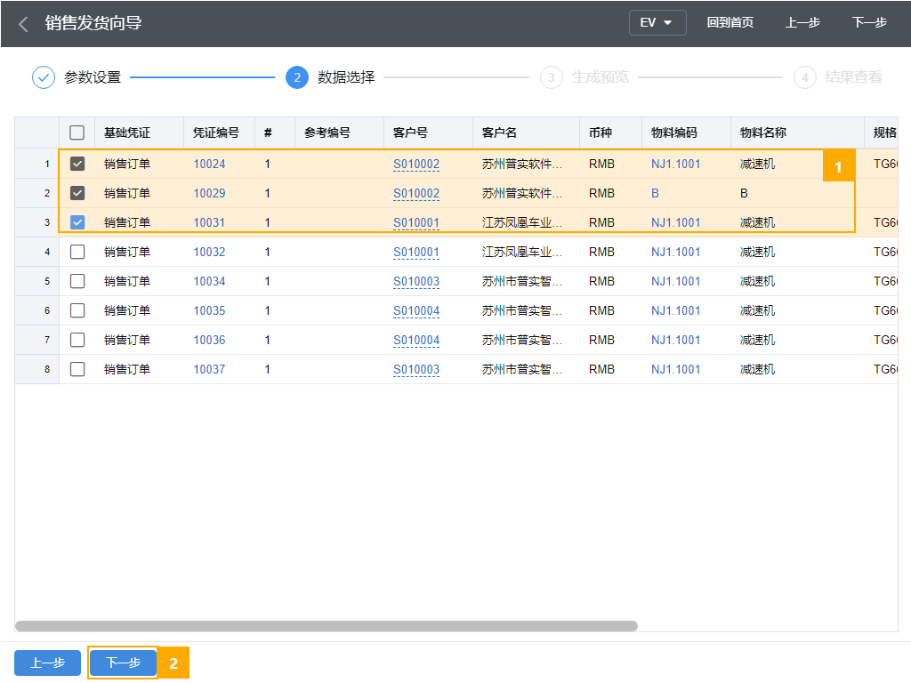
Task: Open voucher number 10031 link
Action: point(209,222)
